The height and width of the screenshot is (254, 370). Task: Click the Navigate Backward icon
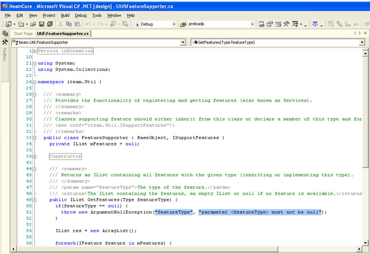113,24
